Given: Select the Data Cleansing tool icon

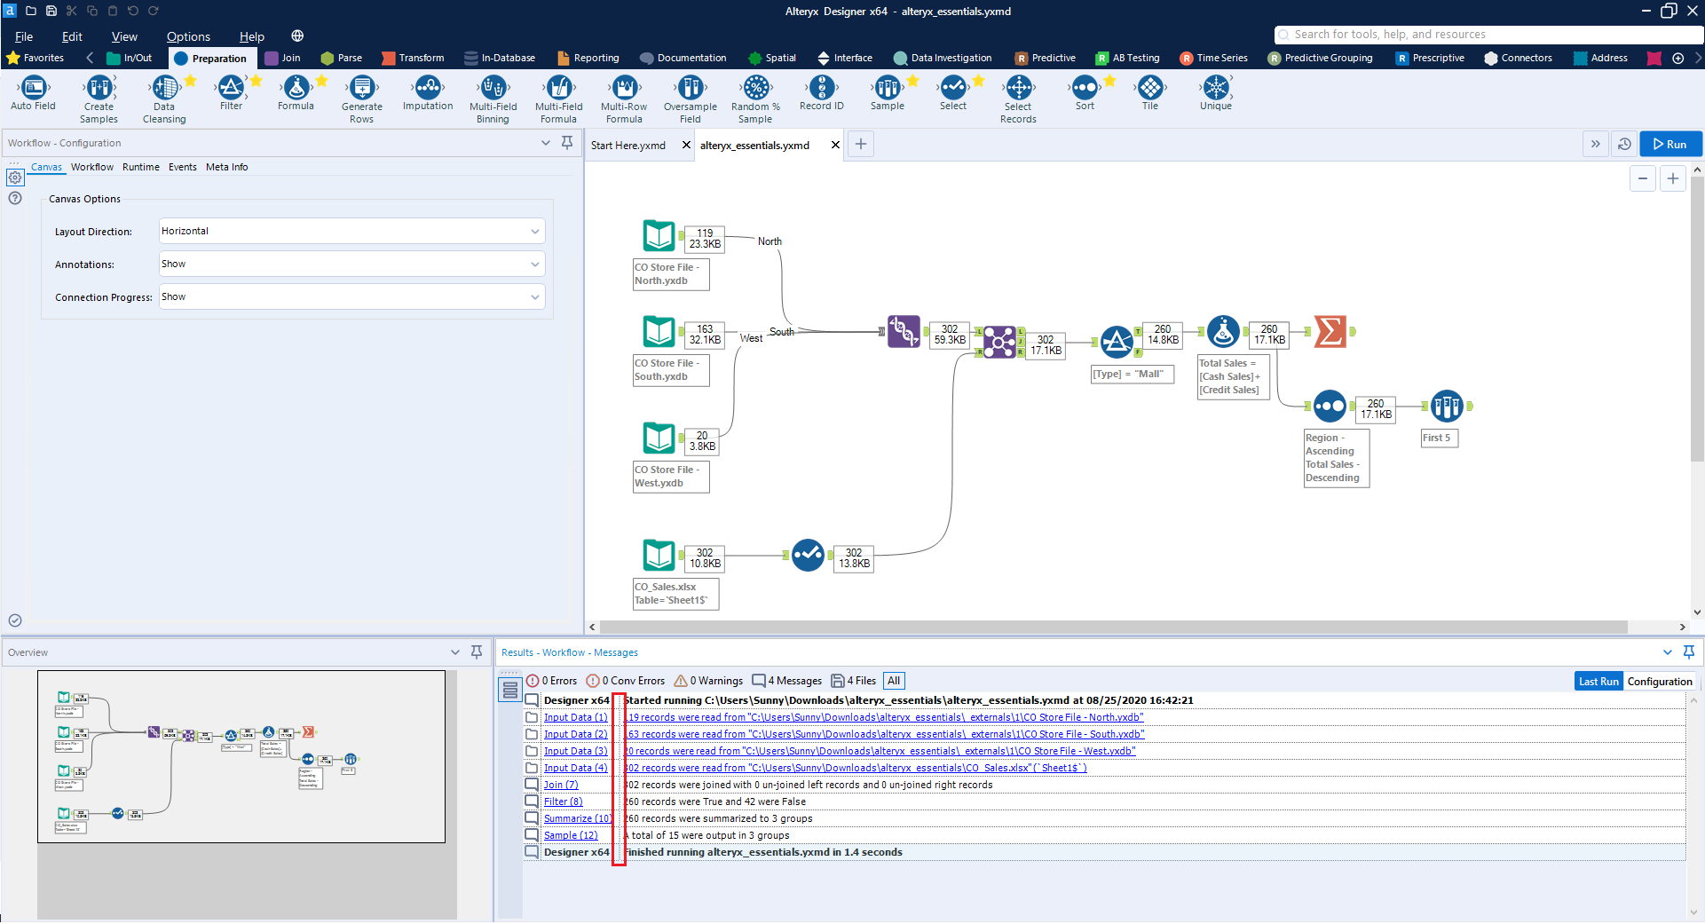Looking at the screenshot, I should [164, 88].
